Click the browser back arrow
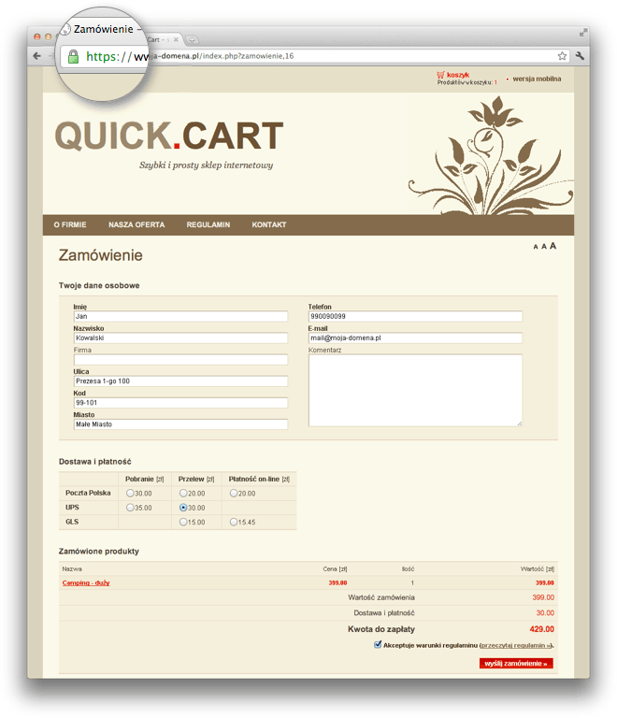Screen dimensions: 617x718 click(x=37, y=56)
